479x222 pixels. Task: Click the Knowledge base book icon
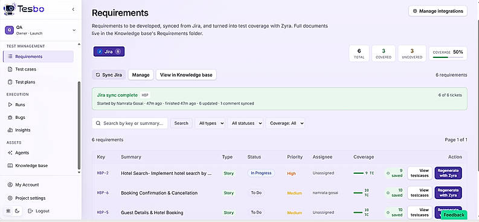click(x=10, y=165)
